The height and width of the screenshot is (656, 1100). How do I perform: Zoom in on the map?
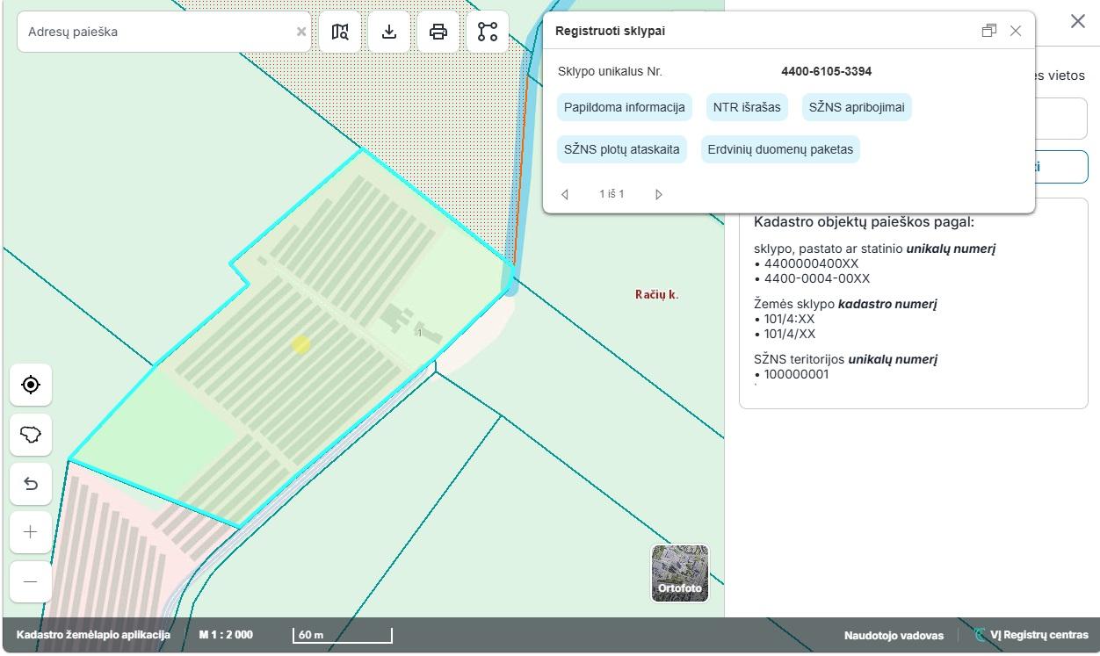tap(31, 532)
